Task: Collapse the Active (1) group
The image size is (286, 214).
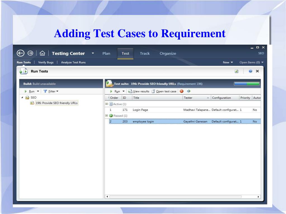Action: [107, 104]
